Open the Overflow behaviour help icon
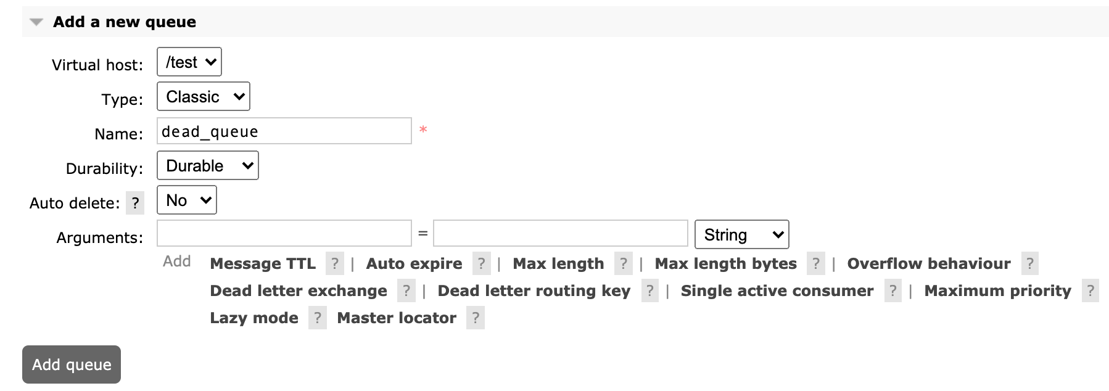This screenshot has height=391, width=1109. 1029,263
